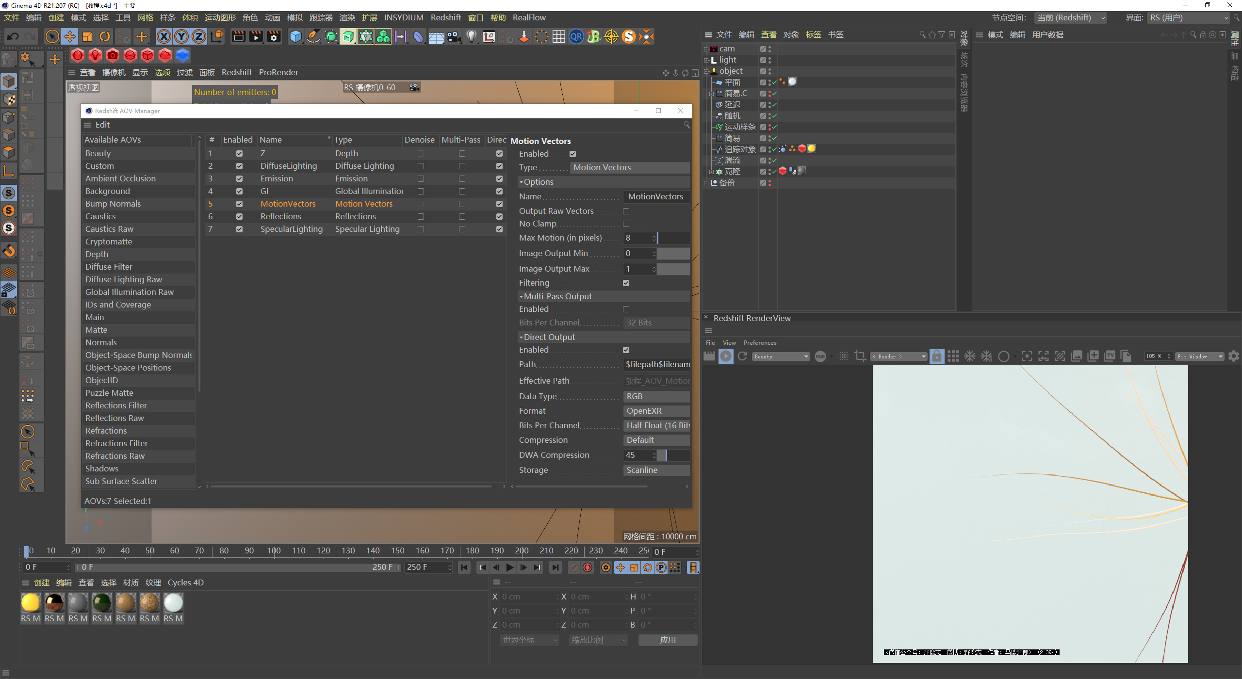
Task: Open the Format OpenEXR dropdown
Action: pyautogui.click(x=656, y=411)
